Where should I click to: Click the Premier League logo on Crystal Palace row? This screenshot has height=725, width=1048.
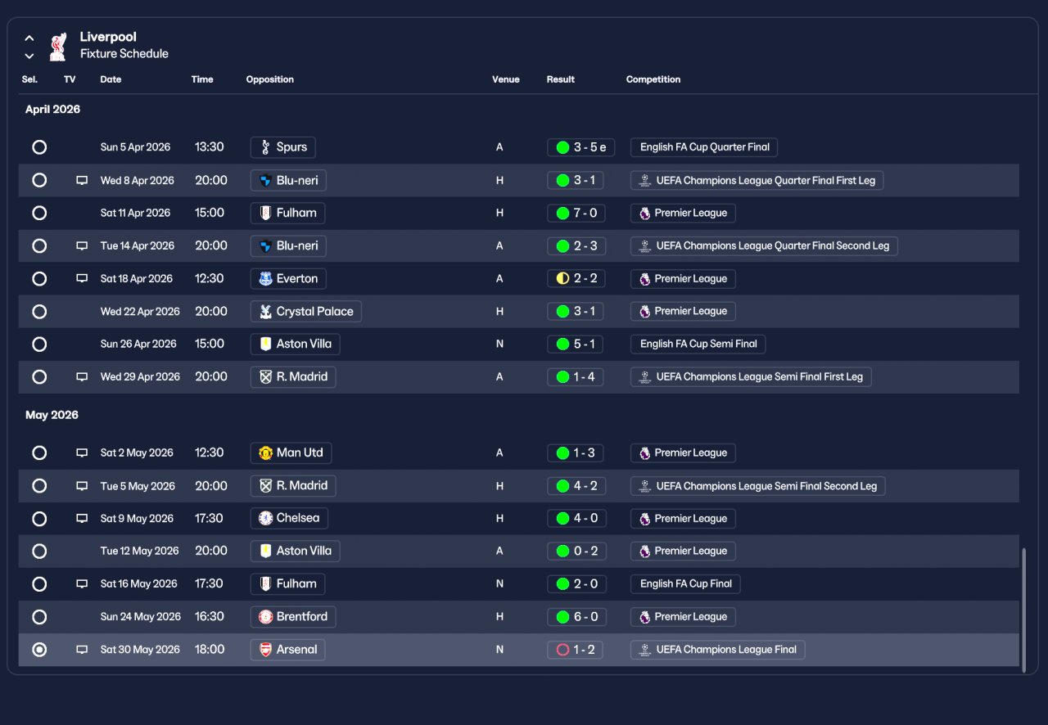[645, 311]
